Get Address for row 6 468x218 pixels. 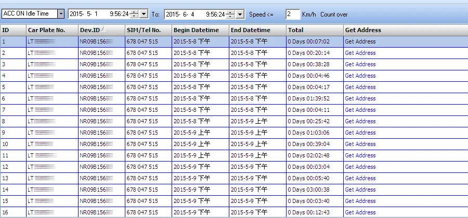(x=360, y=98)
